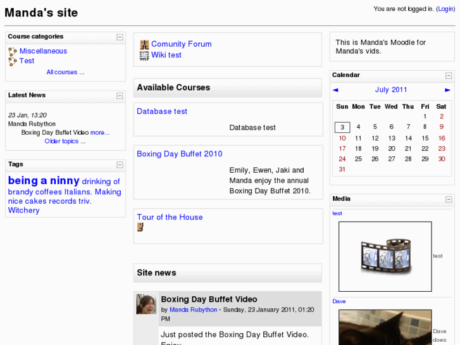Select today, 3 July, in the calendar
The width and height of the screenshot is (460, 345).
[342, 127]
